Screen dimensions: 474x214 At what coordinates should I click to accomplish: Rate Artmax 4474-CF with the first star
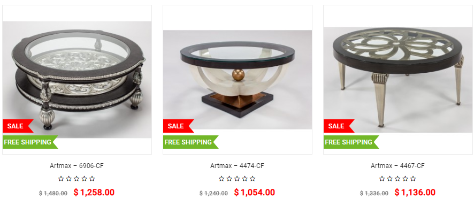click(x=221, y=179)
